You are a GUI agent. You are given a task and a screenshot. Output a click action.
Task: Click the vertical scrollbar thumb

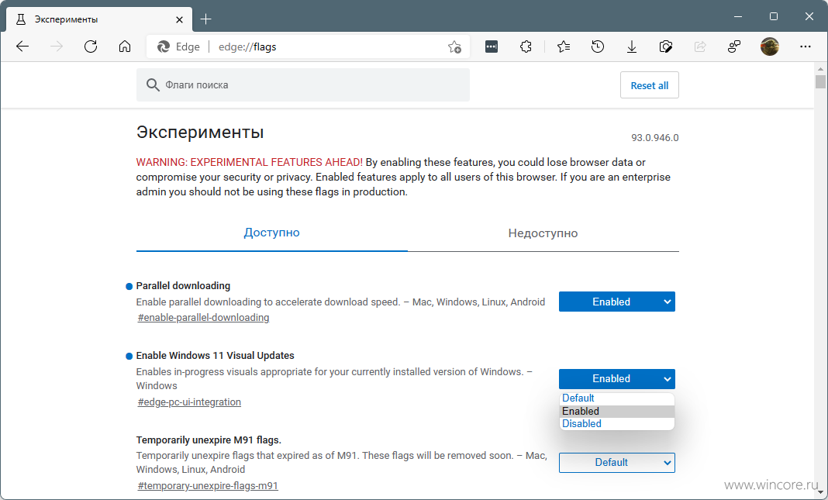(820, 82)
